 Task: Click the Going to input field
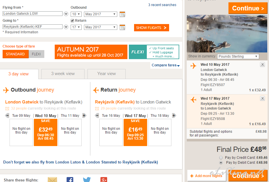[x=33, y=27]
